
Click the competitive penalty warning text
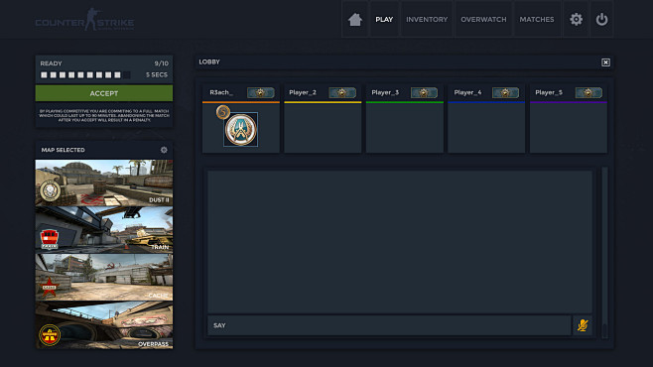click(x=104, y=115)
